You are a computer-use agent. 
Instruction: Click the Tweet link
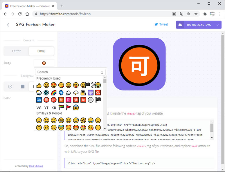coord(161,25)
